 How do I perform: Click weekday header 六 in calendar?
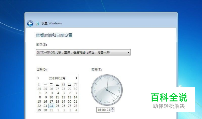76,84
